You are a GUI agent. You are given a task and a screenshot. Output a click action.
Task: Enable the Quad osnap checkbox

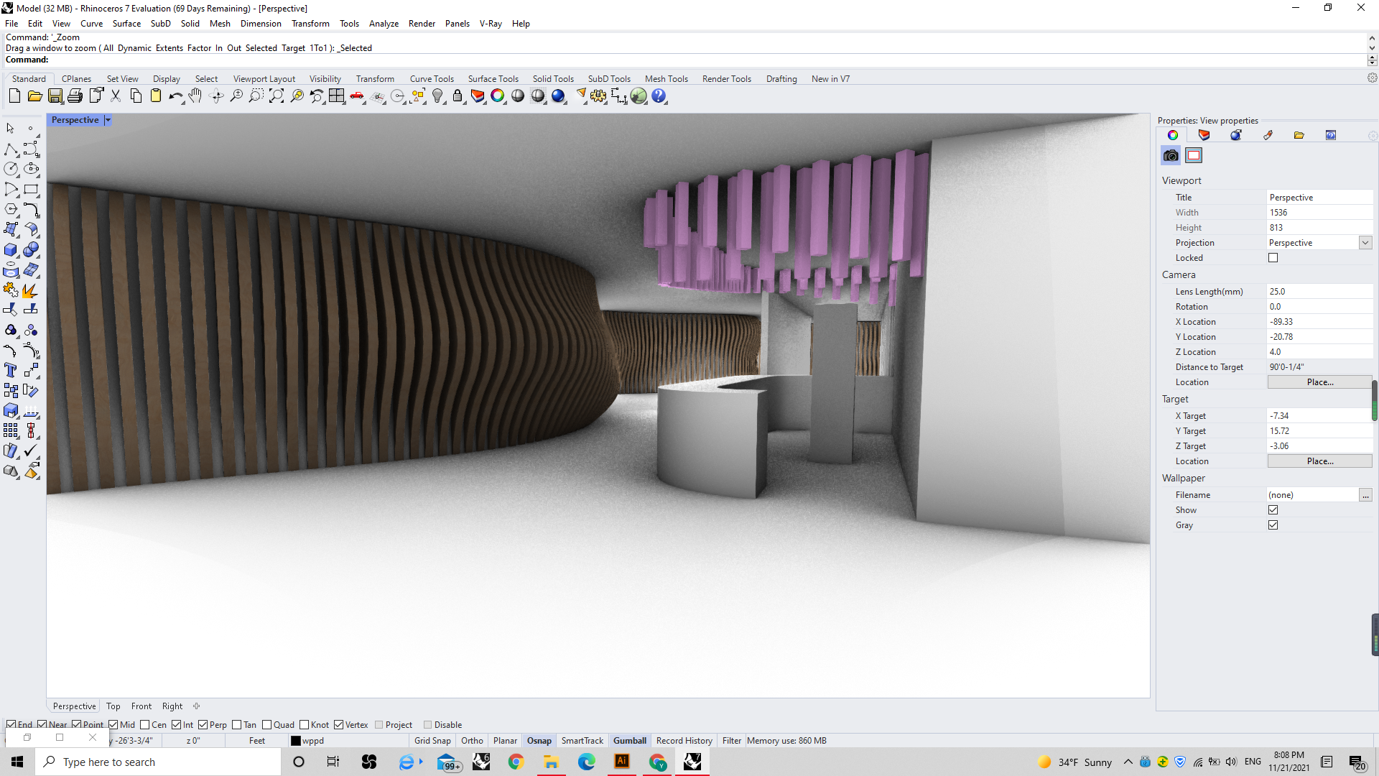pos(267,725)
